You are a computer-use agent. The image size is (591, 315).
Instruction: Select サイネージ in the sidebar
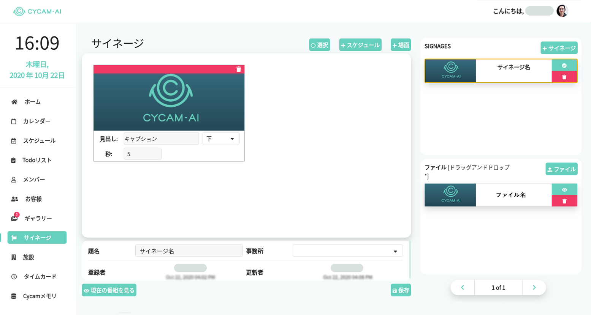[x=37, y=238]
